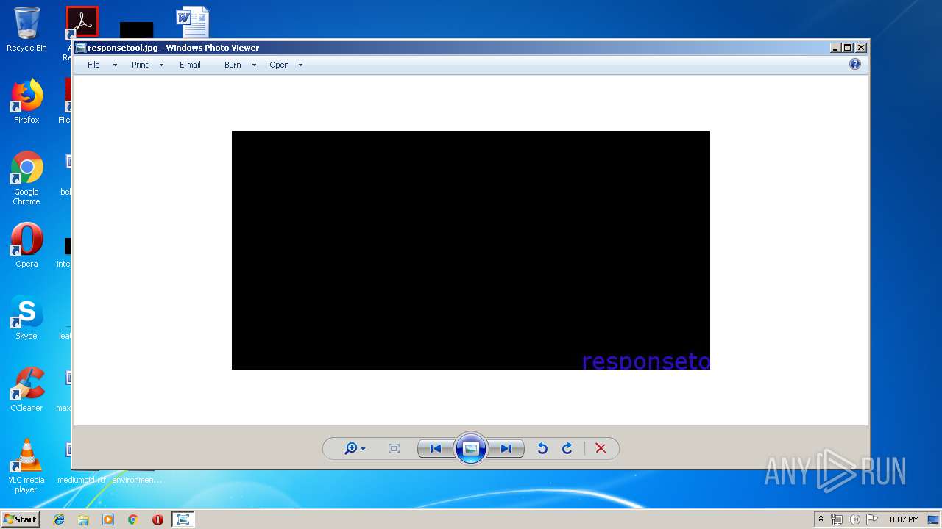Screen dimensions: 942x529
Task: Open the File menu
Action: pyautogui.click(x=93, y=65)
